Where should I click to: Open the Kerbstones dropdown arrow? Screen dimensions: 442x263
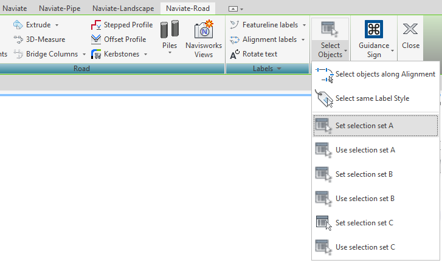pos(146,54)
